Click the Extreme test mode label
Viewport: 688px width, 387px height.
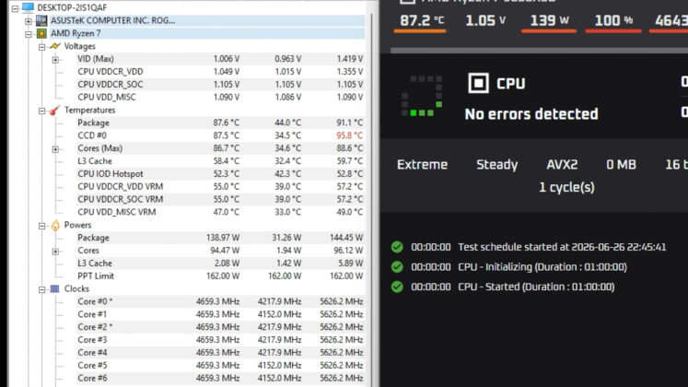pyautogui.click(x=422, y=165)
